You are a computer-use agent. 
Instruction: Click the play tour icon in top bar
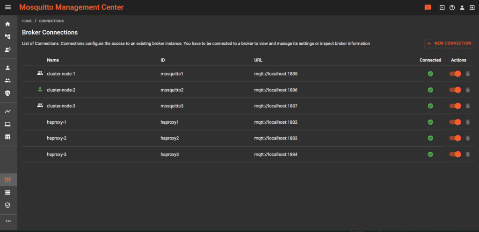click(442, 7)
